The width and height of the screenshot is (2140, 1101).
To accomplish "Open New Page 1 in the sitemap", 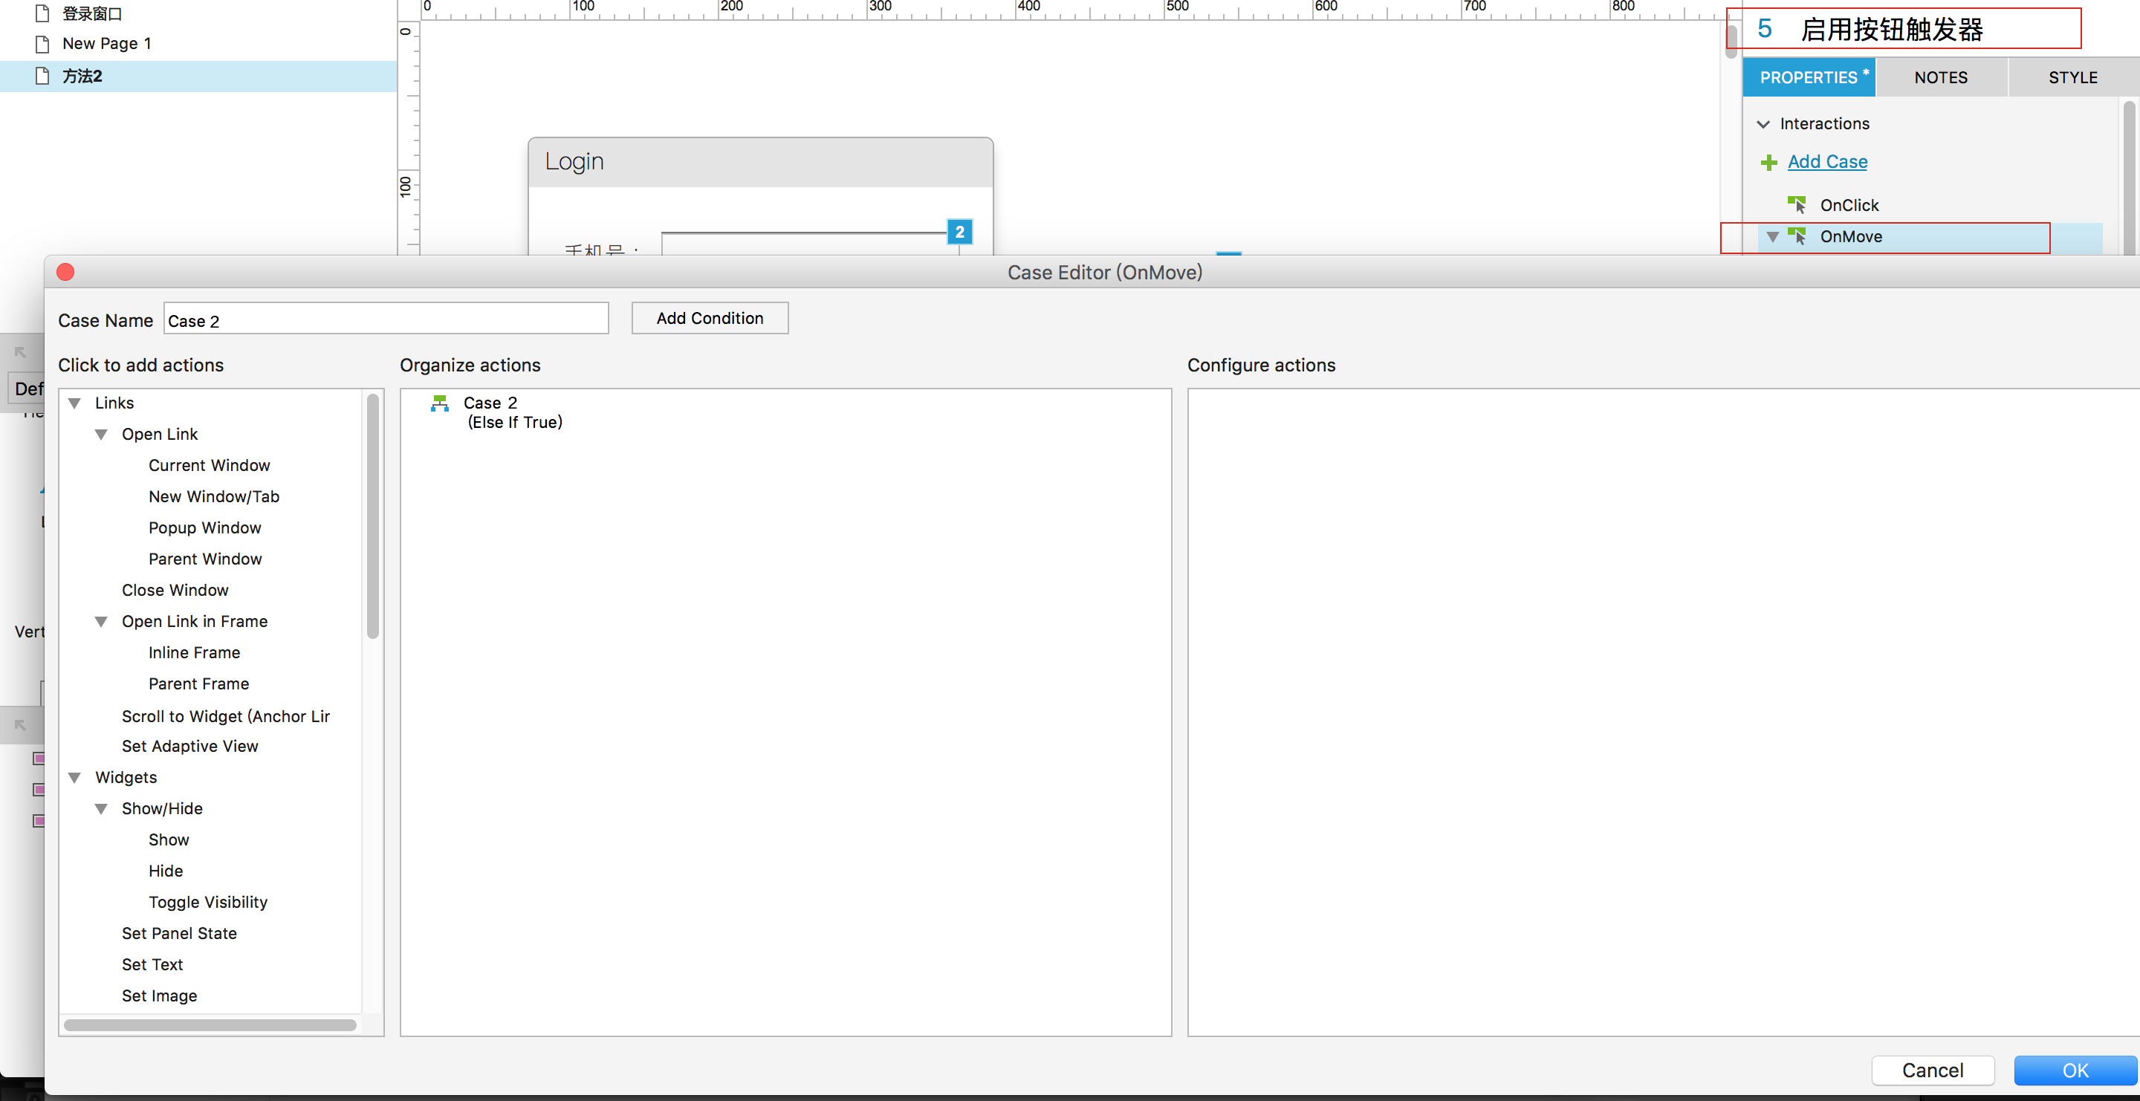I will [x=107, y=44].
